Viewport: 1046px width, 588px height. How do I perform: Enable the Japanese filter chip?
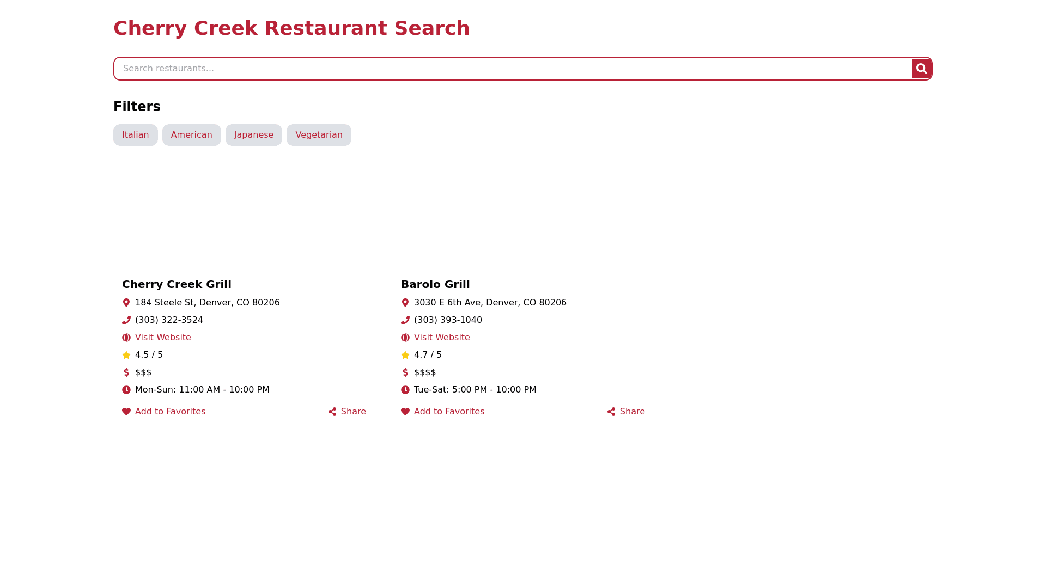click(x=253, y=135)
